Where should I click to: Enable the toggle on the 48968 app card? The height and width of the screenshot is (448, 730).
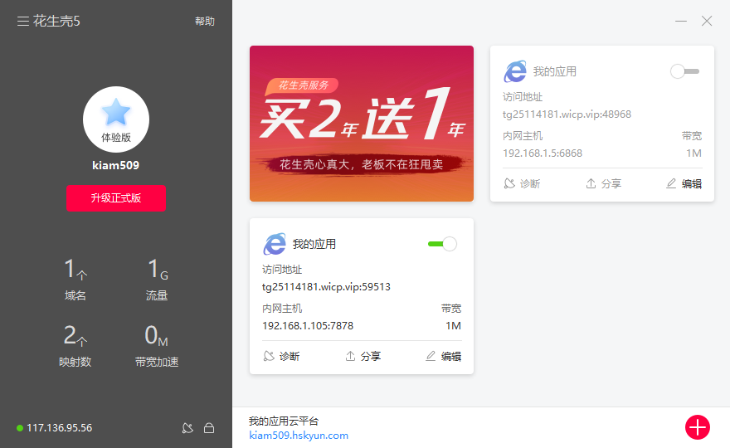[x=684, y=71]
